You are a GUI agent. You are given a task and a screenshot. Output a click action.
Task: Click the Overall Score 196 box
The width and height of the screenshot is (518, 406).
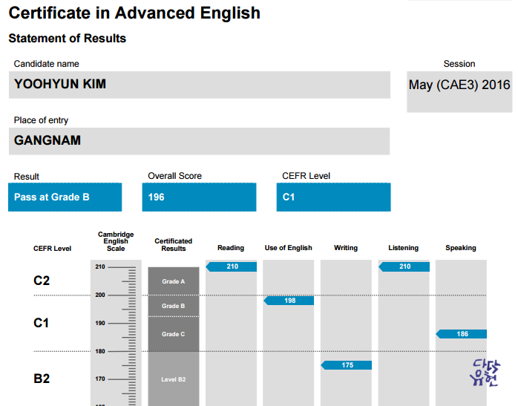(199, 197)
